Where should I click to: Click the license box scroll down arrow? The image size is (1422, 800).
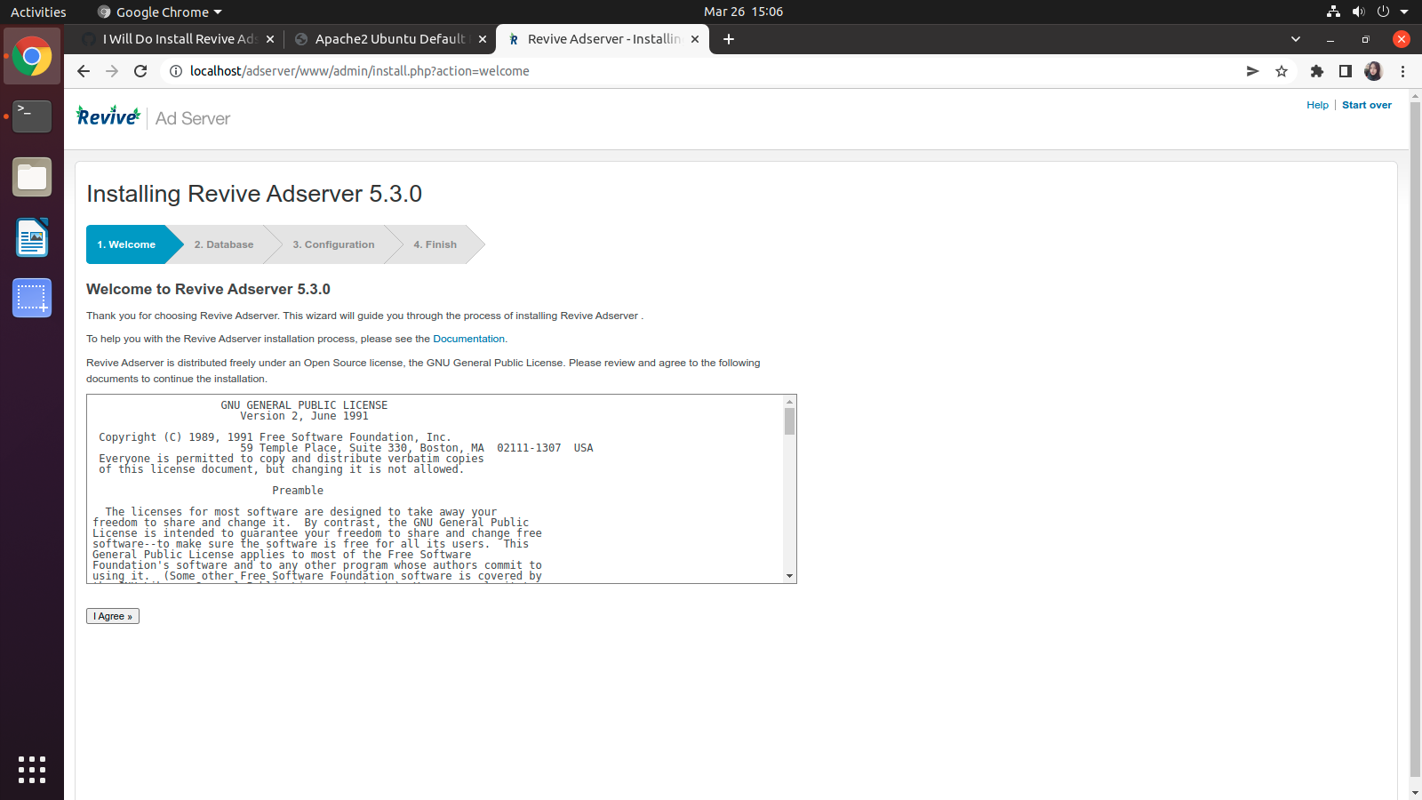coord(789,576)
